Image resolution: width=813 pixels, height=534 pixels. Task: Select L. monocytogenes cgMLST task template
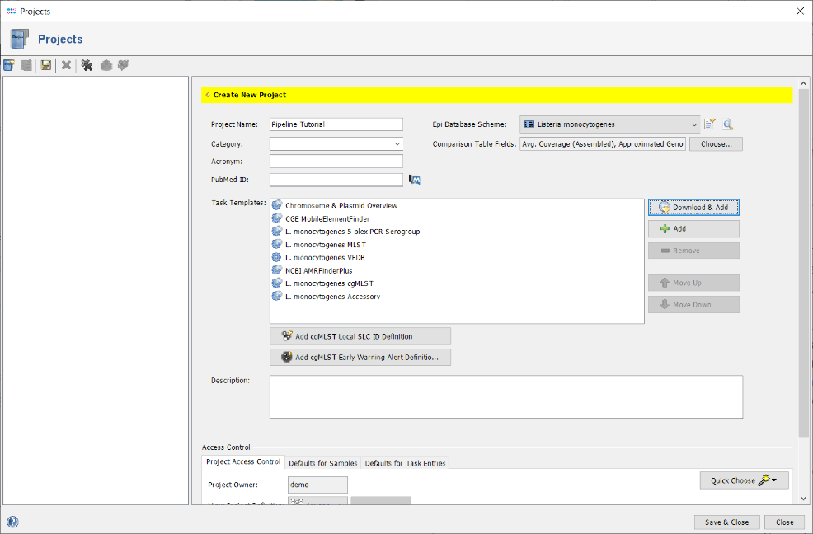pyautogui.click(x=328, y=283)
